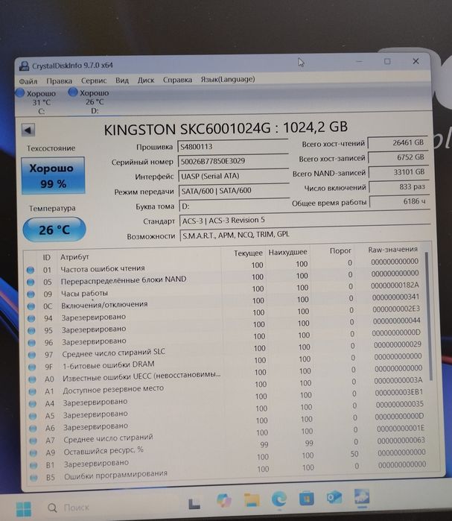Click the Хорошо 99 % health status button
The height and width of the screenshot is (521, 452).
click(53, 176)
